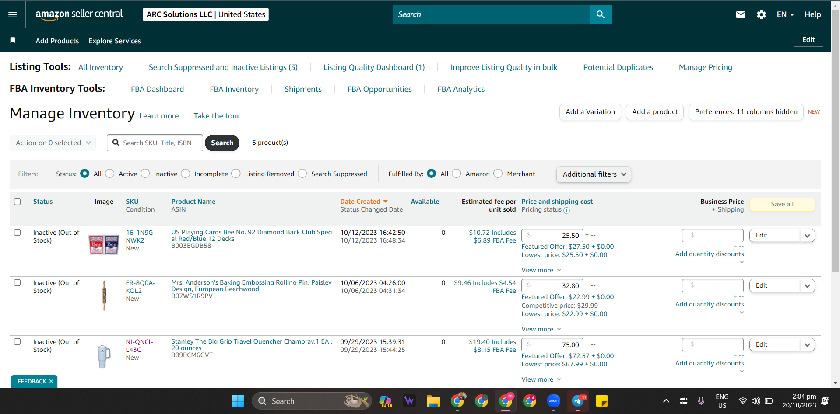Select the Inactive status radio button
The image size is (840, 414).
145,174
